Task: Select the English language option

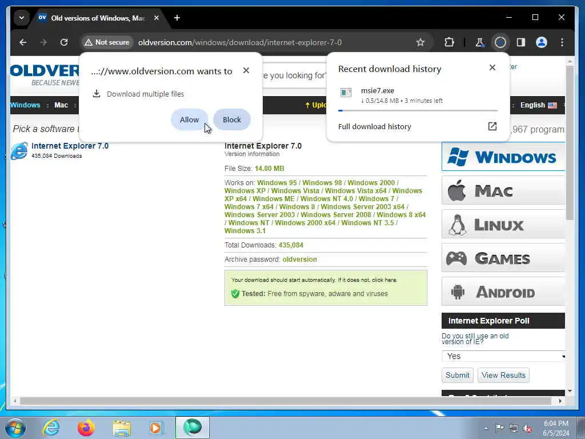Action: (538, 105)
